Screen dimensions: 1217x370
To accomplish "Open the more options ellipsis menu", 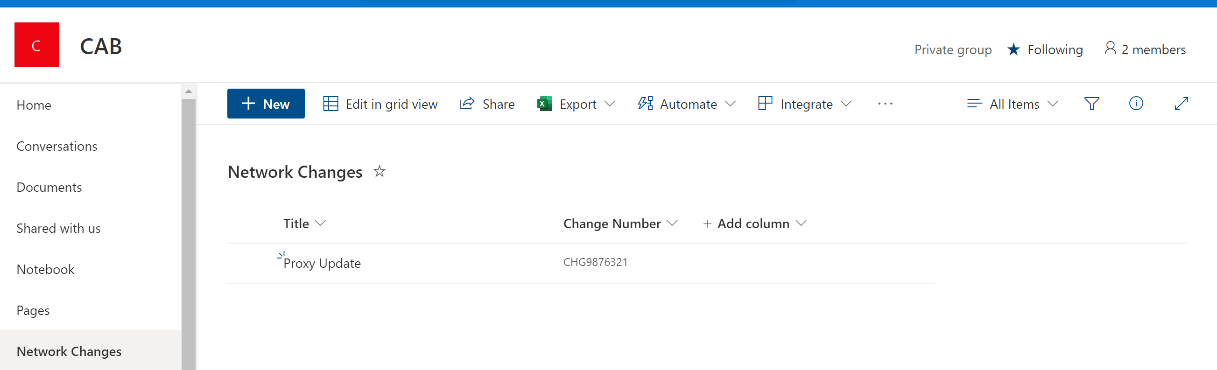I will [x=885, y=104].
